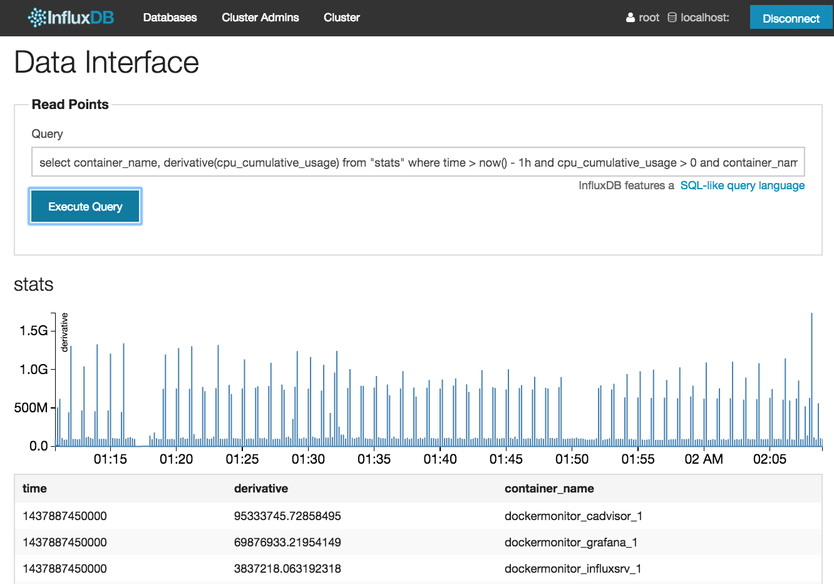Click the derivative value 69876933.21954149
The height and width of the screenshot is (584, 834).
tap(287, 543)
